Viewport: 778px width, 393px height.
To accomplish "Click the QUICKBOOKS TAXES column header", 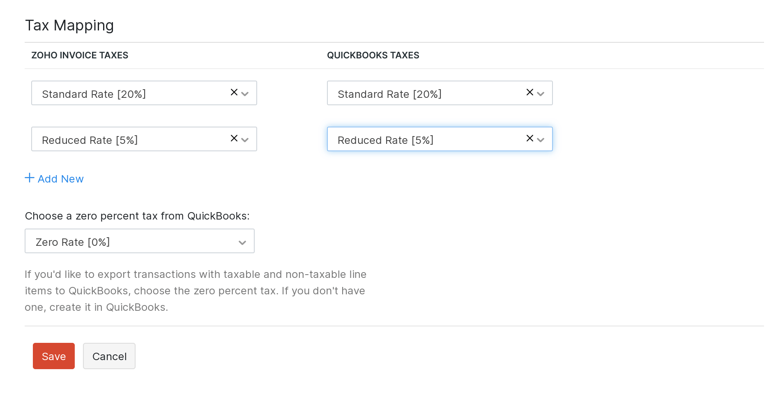I will (x=373, y=55).
